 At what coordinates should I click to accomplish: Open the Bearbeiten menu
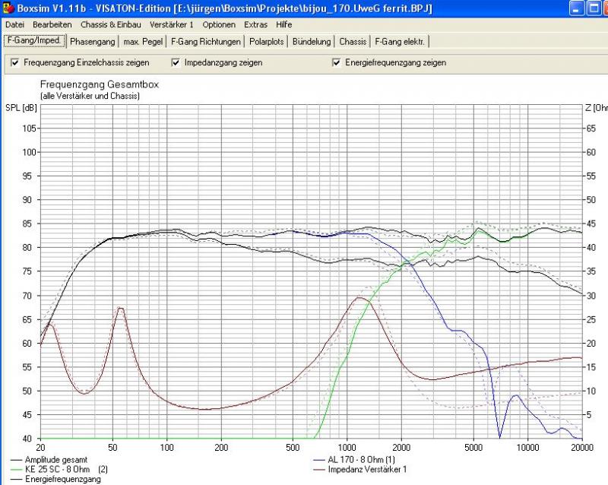(52, 25)
